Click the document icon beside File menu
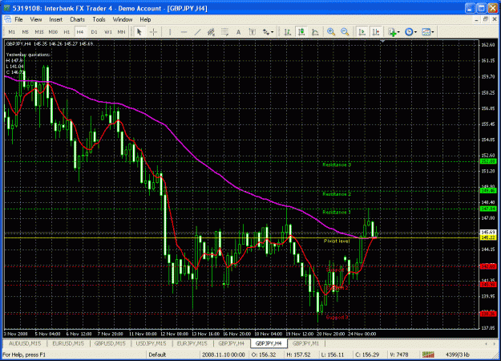Image resolution: width=501 pixels, height=361 pixels. (x=7, y=19)
